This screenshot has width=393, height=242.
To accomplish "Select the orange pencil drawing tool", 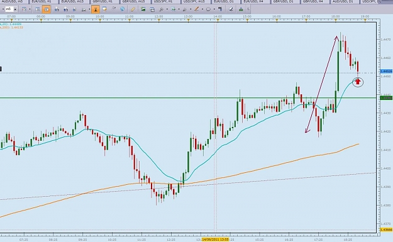I will coord(196,9).
